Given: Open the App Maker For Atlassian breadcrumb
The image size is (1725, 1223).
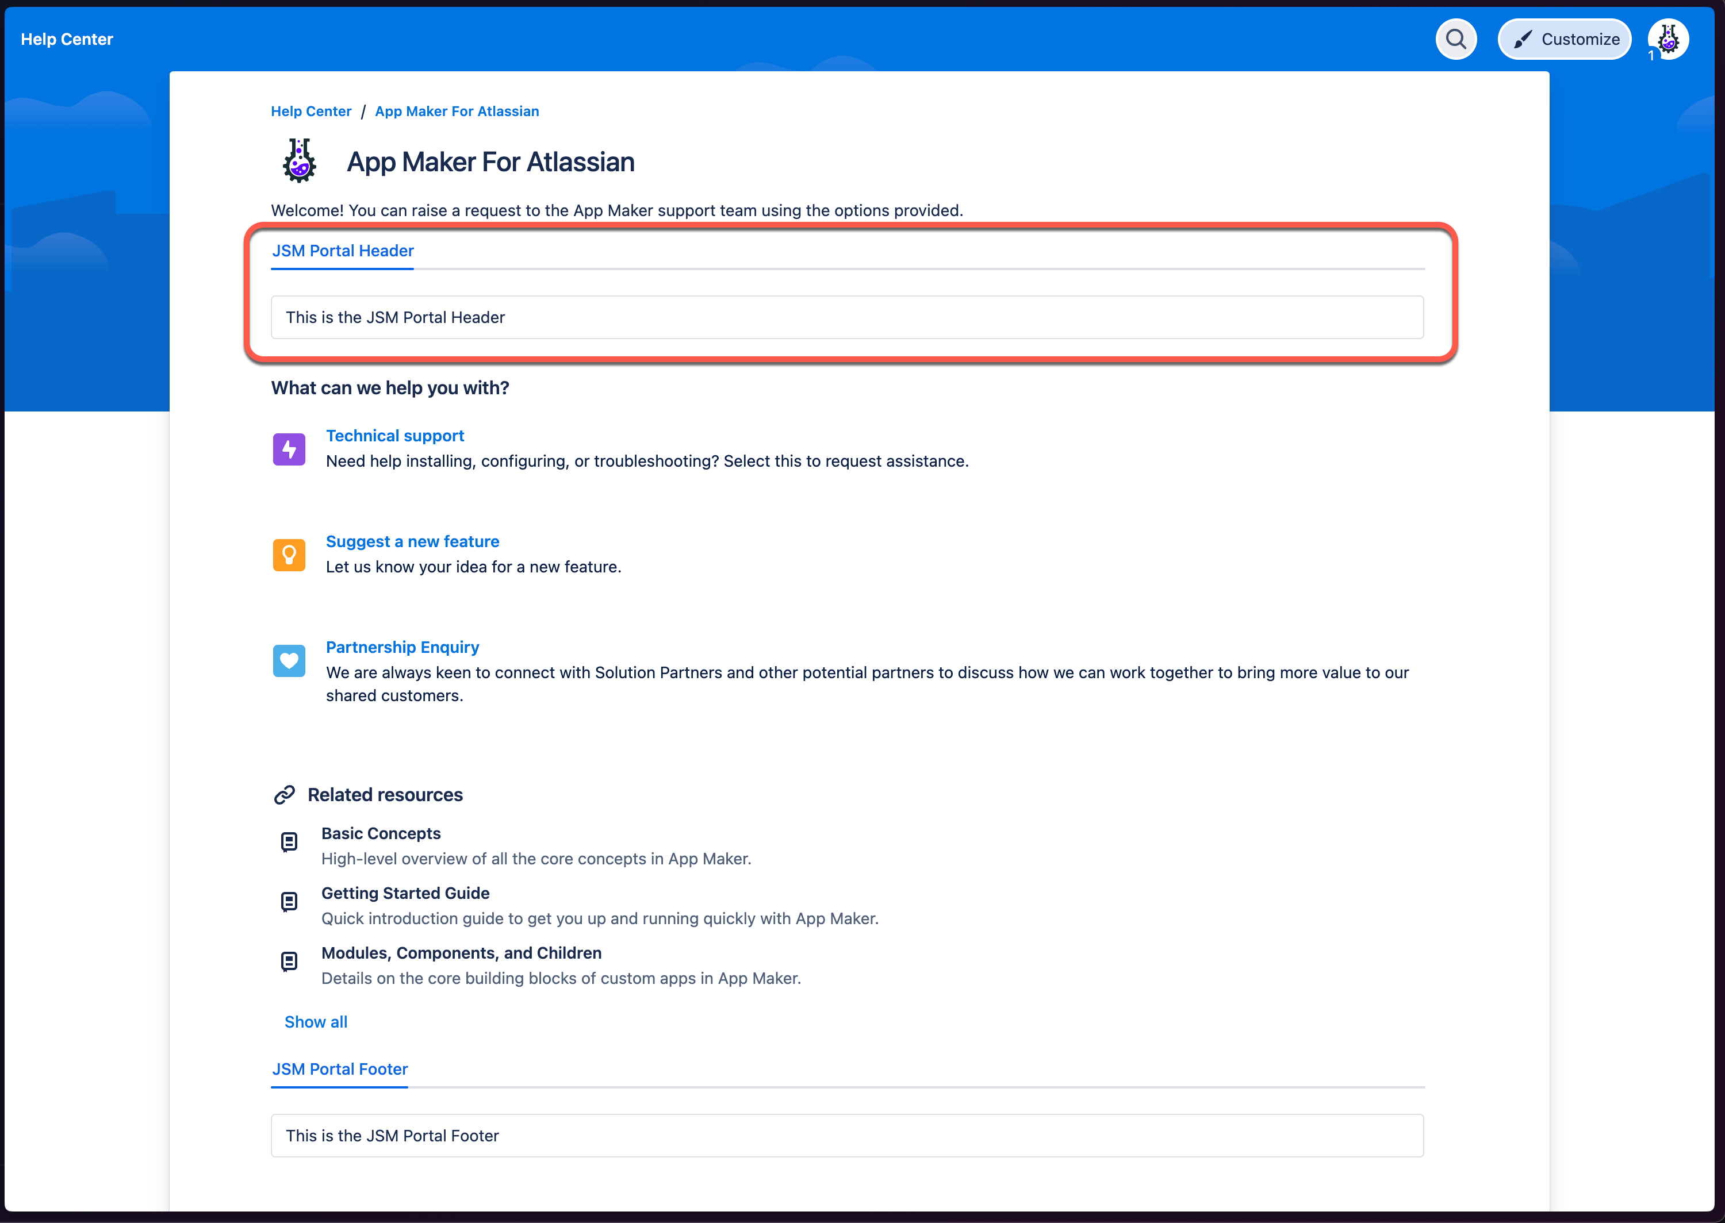Looking at the screenshot, I should coord(457,111).
